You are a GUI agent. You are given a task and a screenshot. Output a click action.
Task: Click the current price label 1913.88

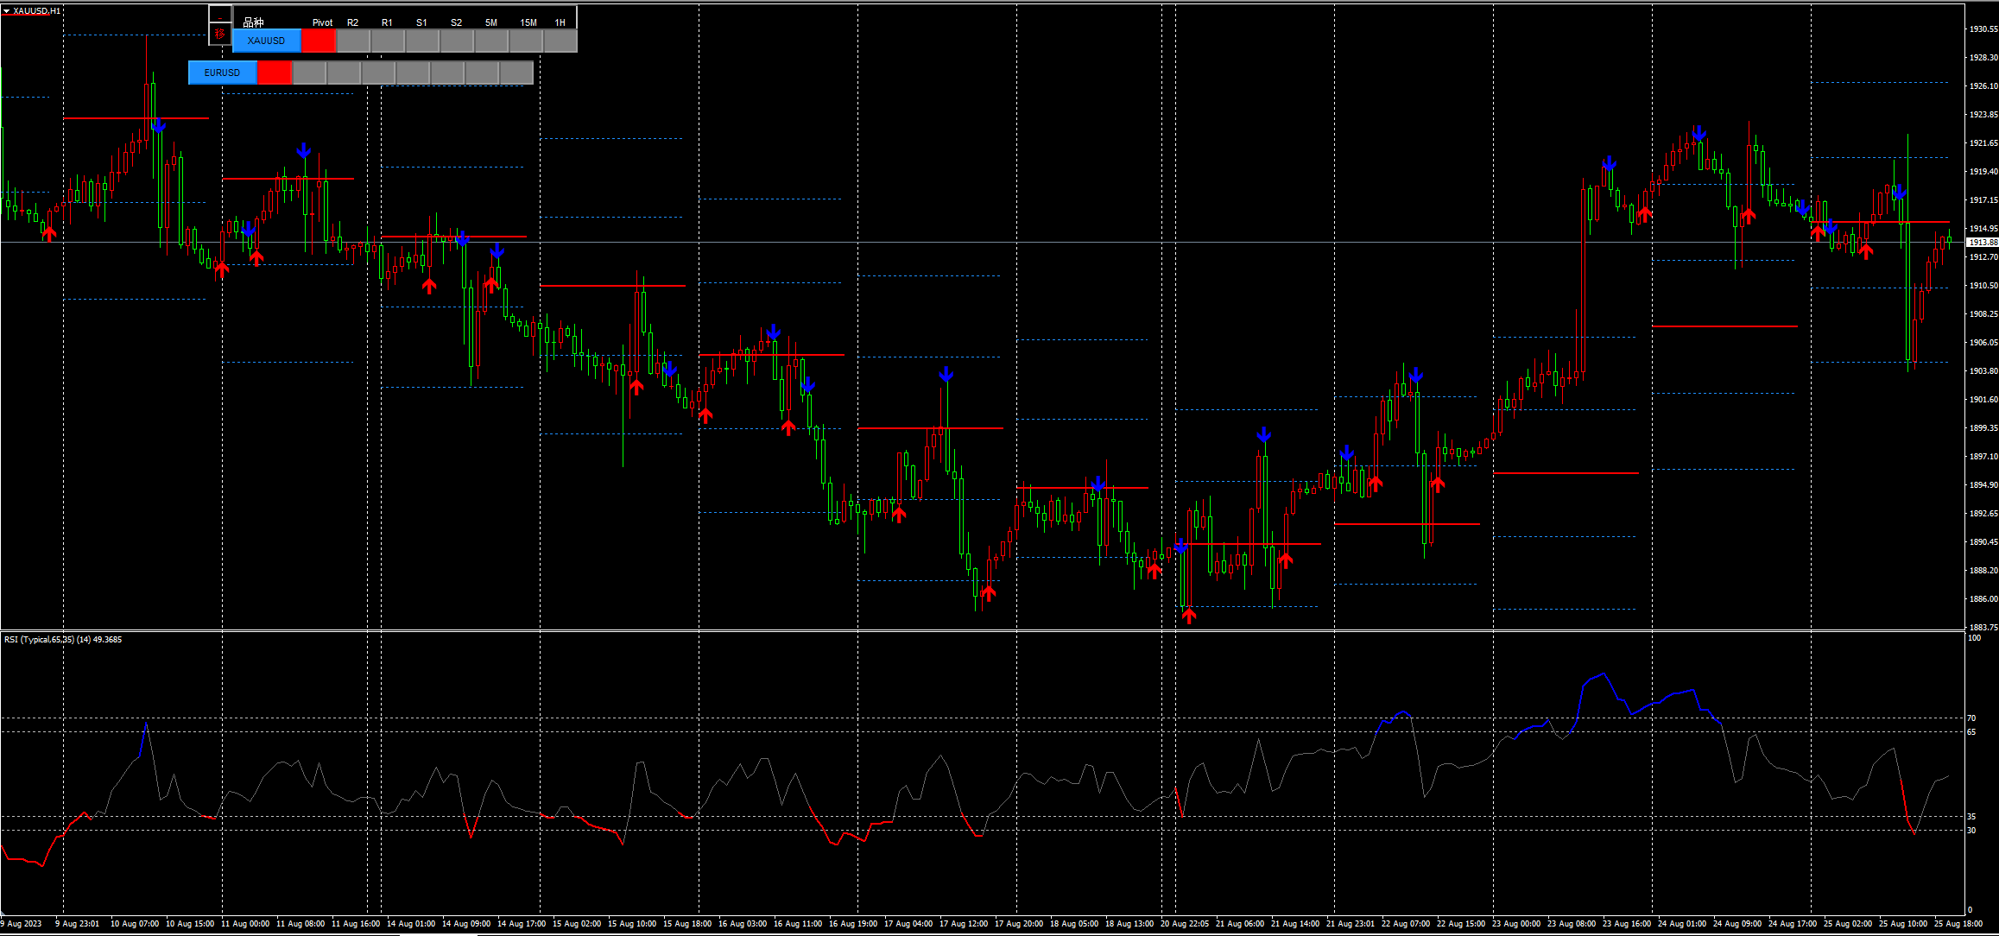pos(1982,243)
